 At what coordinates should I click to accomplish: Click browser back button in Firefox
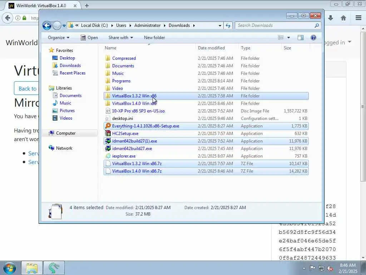click(x=8, y=18)
